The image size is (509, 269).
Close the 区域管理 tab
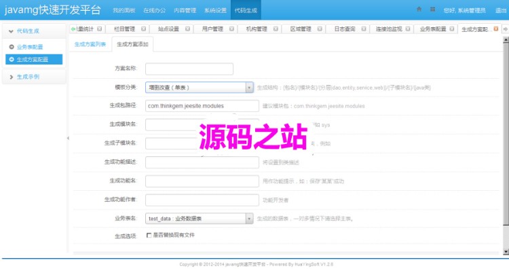click(320, 29)
